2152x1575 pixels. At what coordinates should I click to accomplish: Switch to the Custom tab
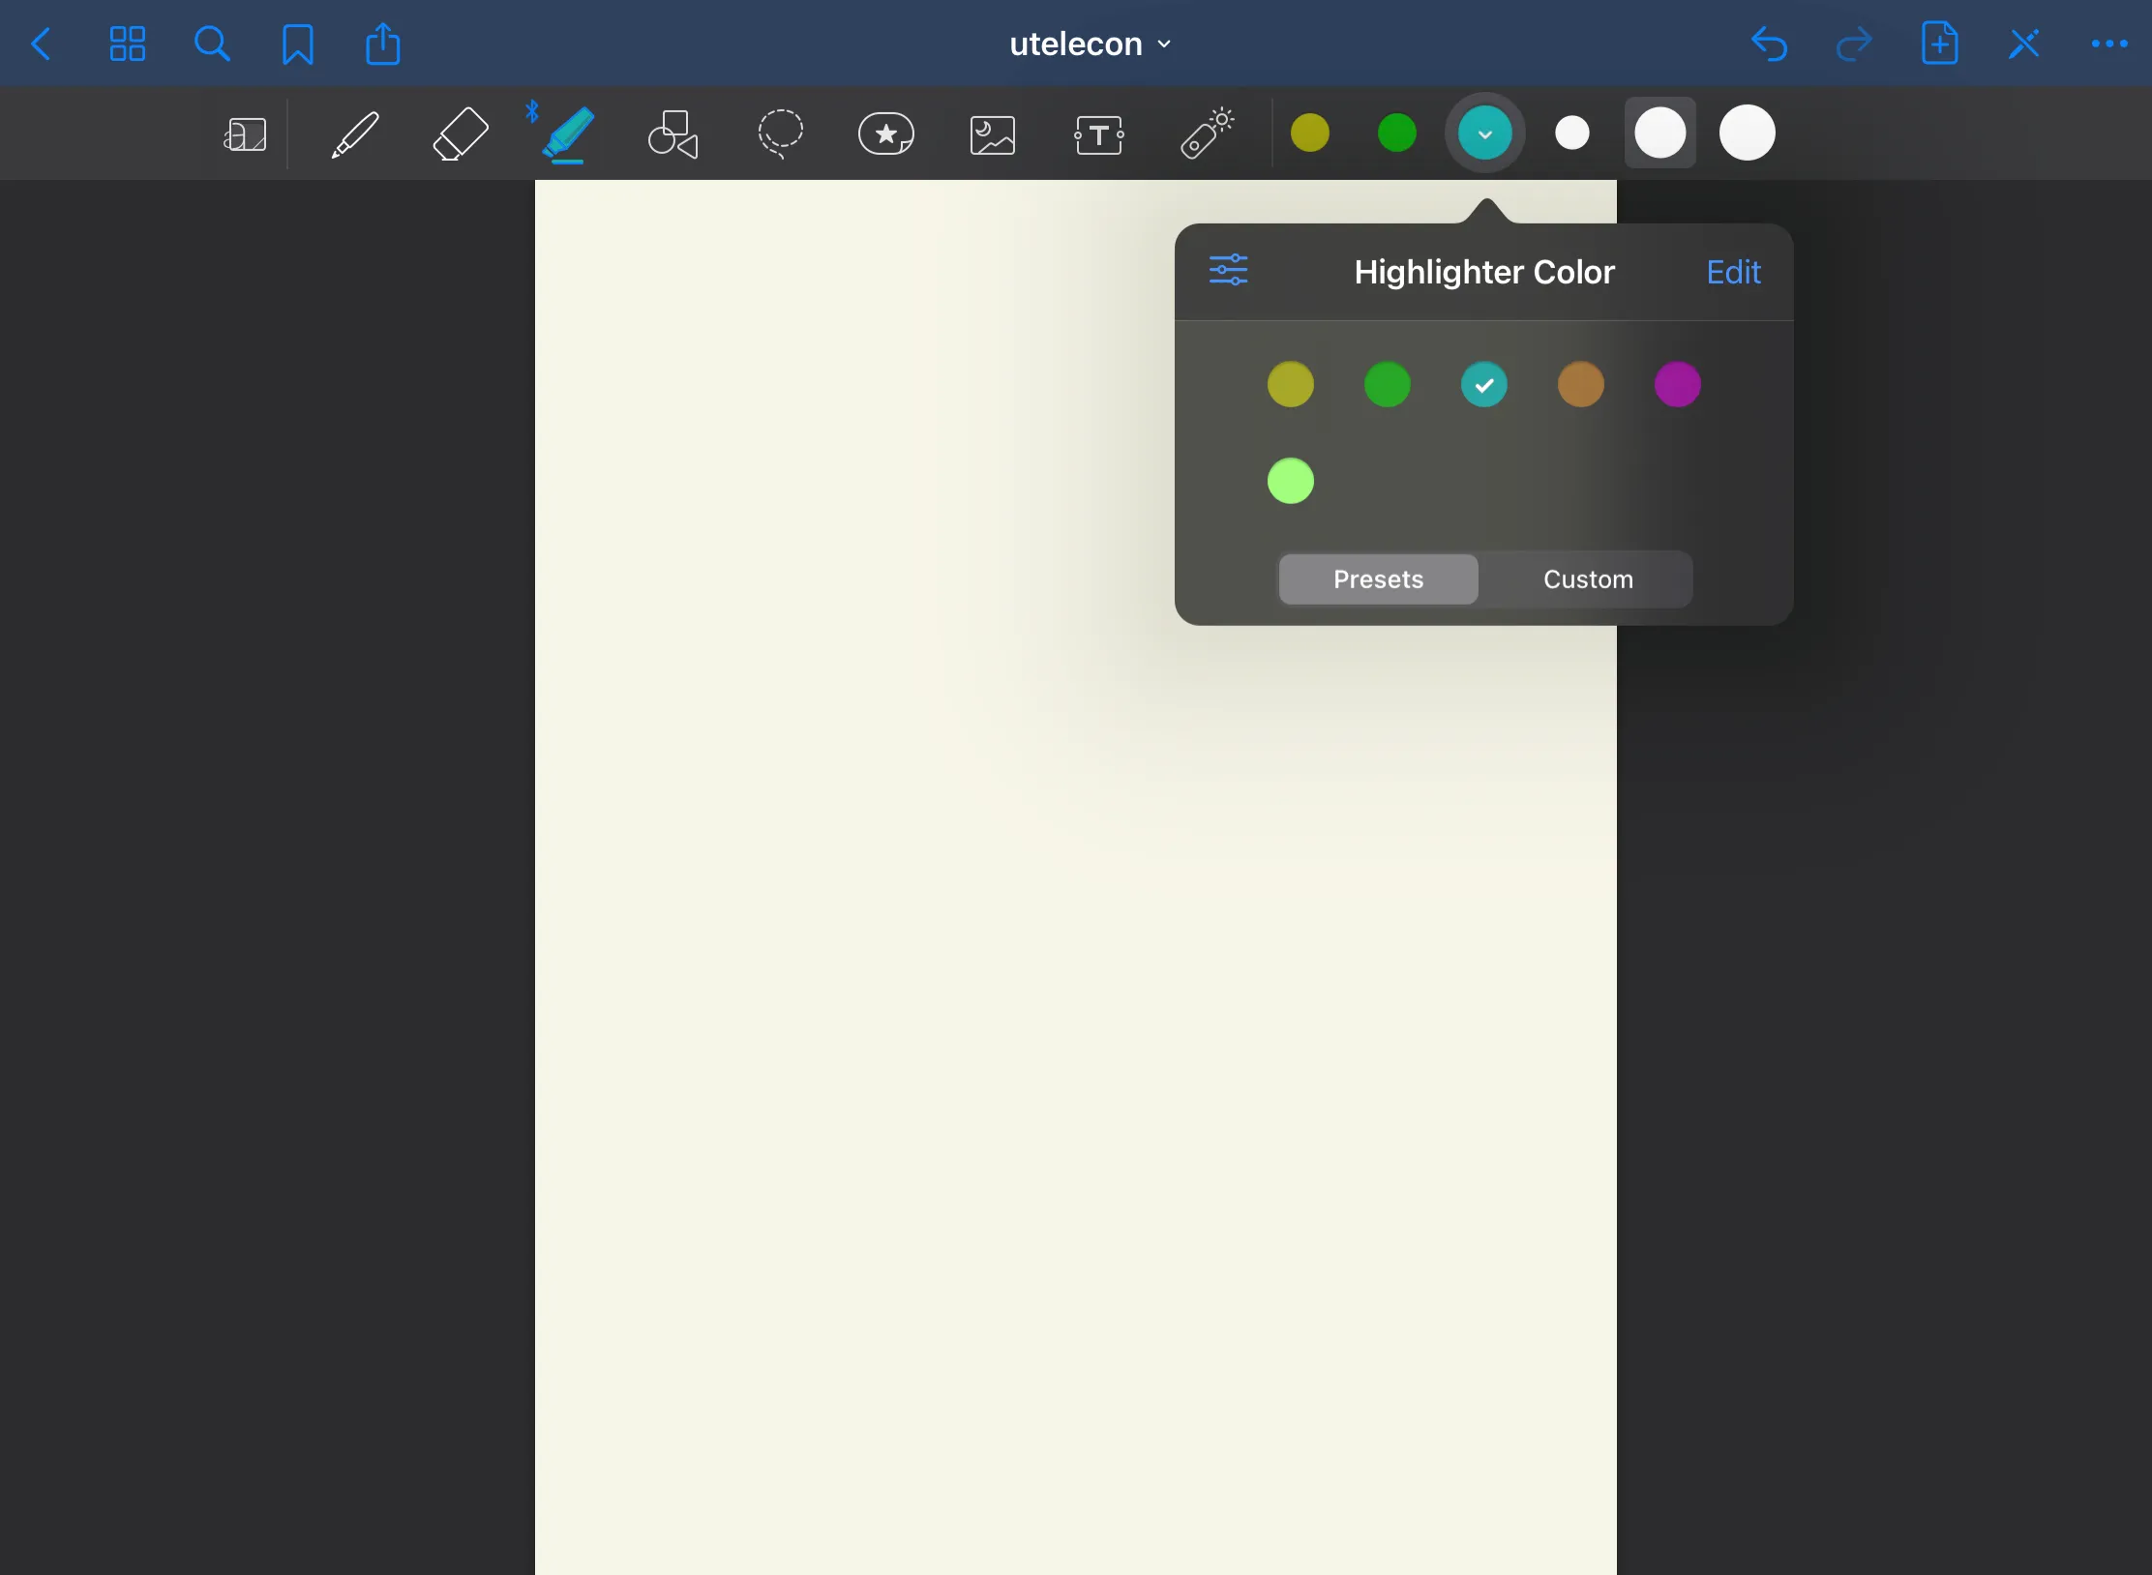point(1587,579)
